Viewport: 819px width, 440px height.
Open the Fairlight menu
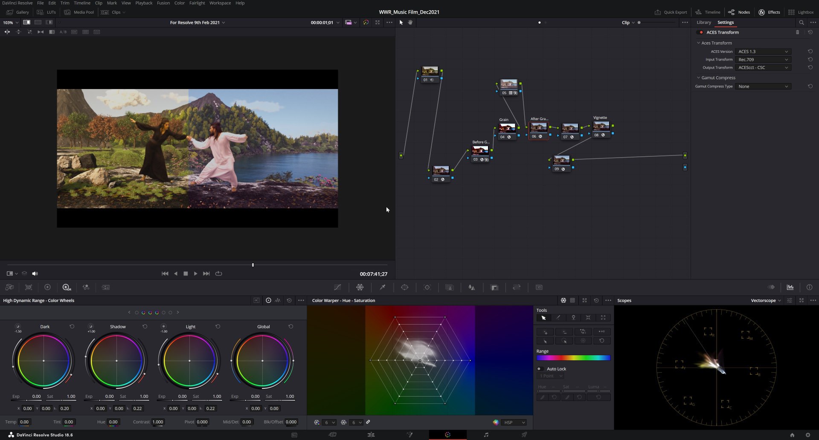pyautogui.click(x=197, y=3)
